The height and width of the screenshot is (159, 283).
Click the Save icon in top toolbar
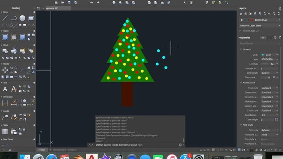(x=69, y=3)
